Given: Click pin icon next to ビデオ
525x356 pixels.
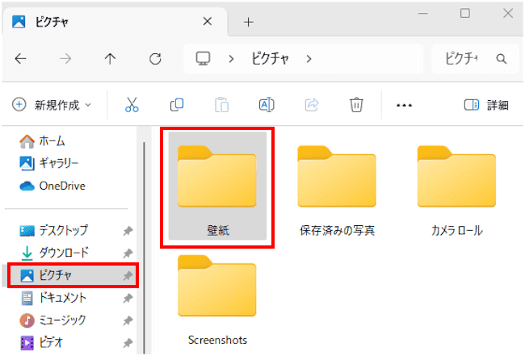Looking at the screenshot, I should [128, 343].
